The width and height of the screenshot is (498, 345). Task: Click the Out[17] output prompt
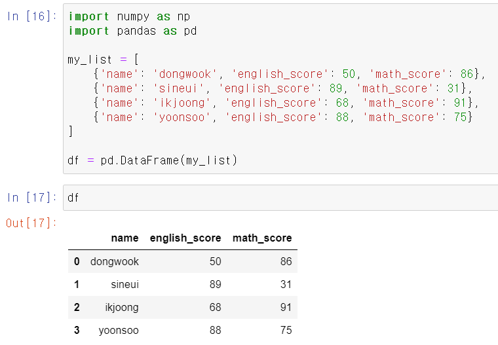31,223
